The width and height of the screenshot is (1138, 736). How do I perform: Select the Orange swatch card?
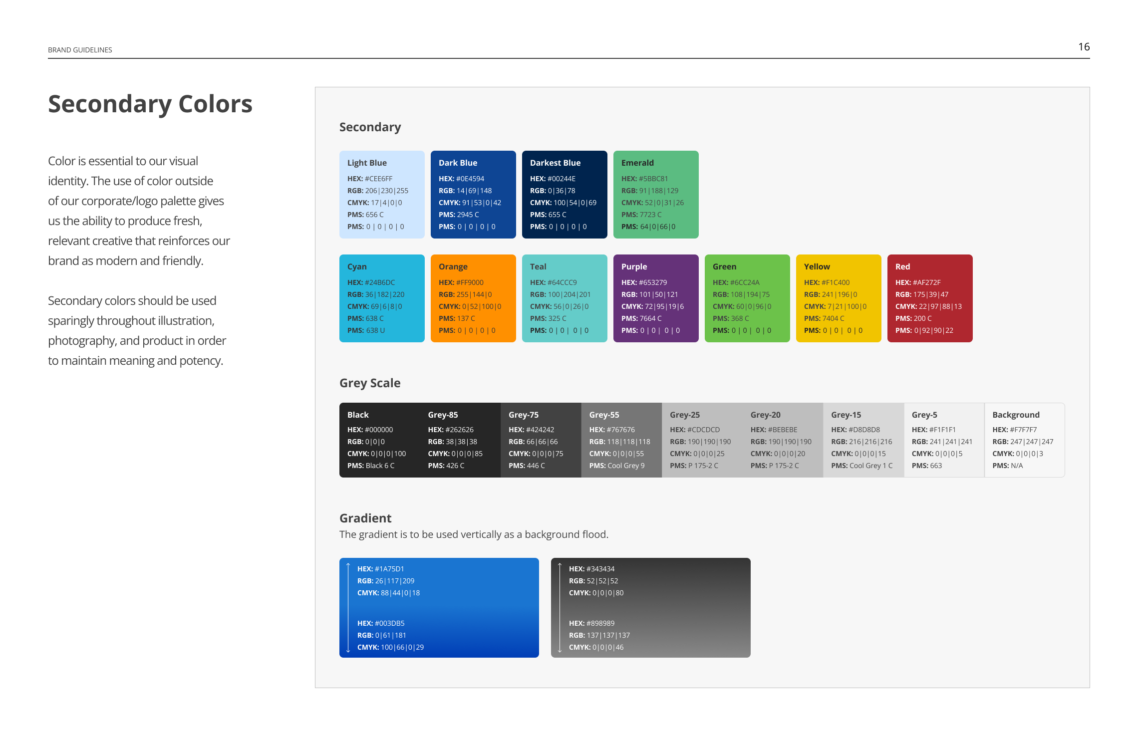473,298
